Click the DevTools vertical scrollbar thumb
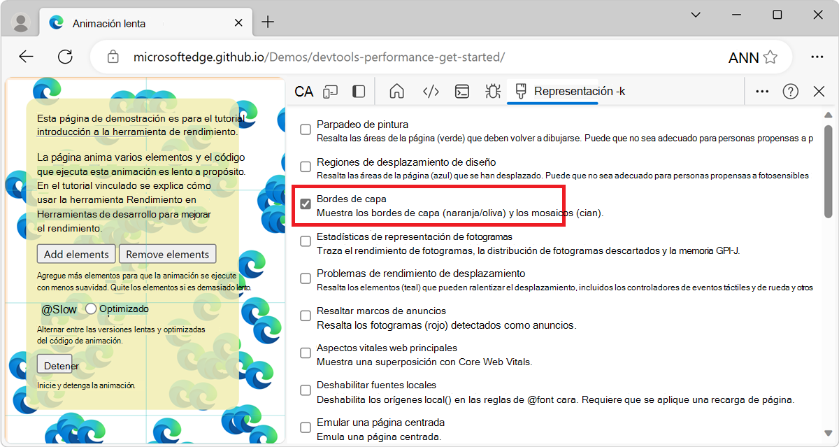Image resolution: width=839 pixels, height=447 pixels. pyautogui.click(x=829, y=172)
